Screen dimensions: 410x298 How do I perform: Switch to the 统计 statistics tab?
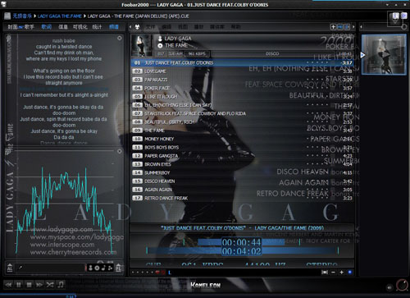[x=97, y=26]
